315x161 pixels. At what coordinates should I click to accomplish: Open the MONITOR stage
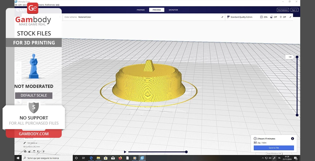pos(173,10)
